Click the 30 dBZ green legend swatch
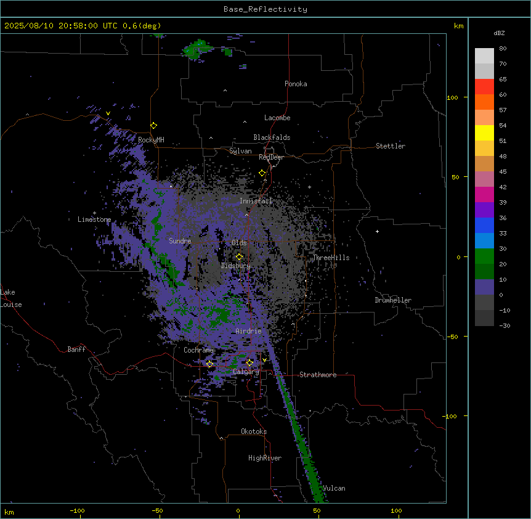 (x=484, y=256)
